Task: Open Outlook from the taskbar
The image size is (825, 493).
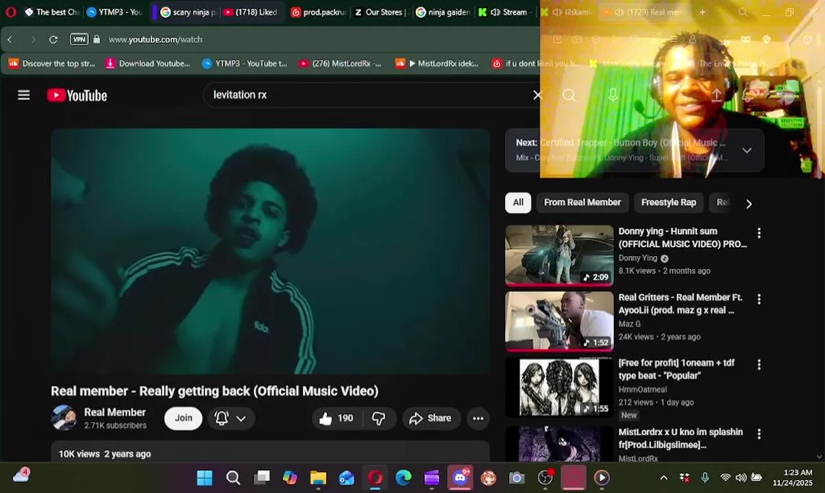Action: pos(347,477)
